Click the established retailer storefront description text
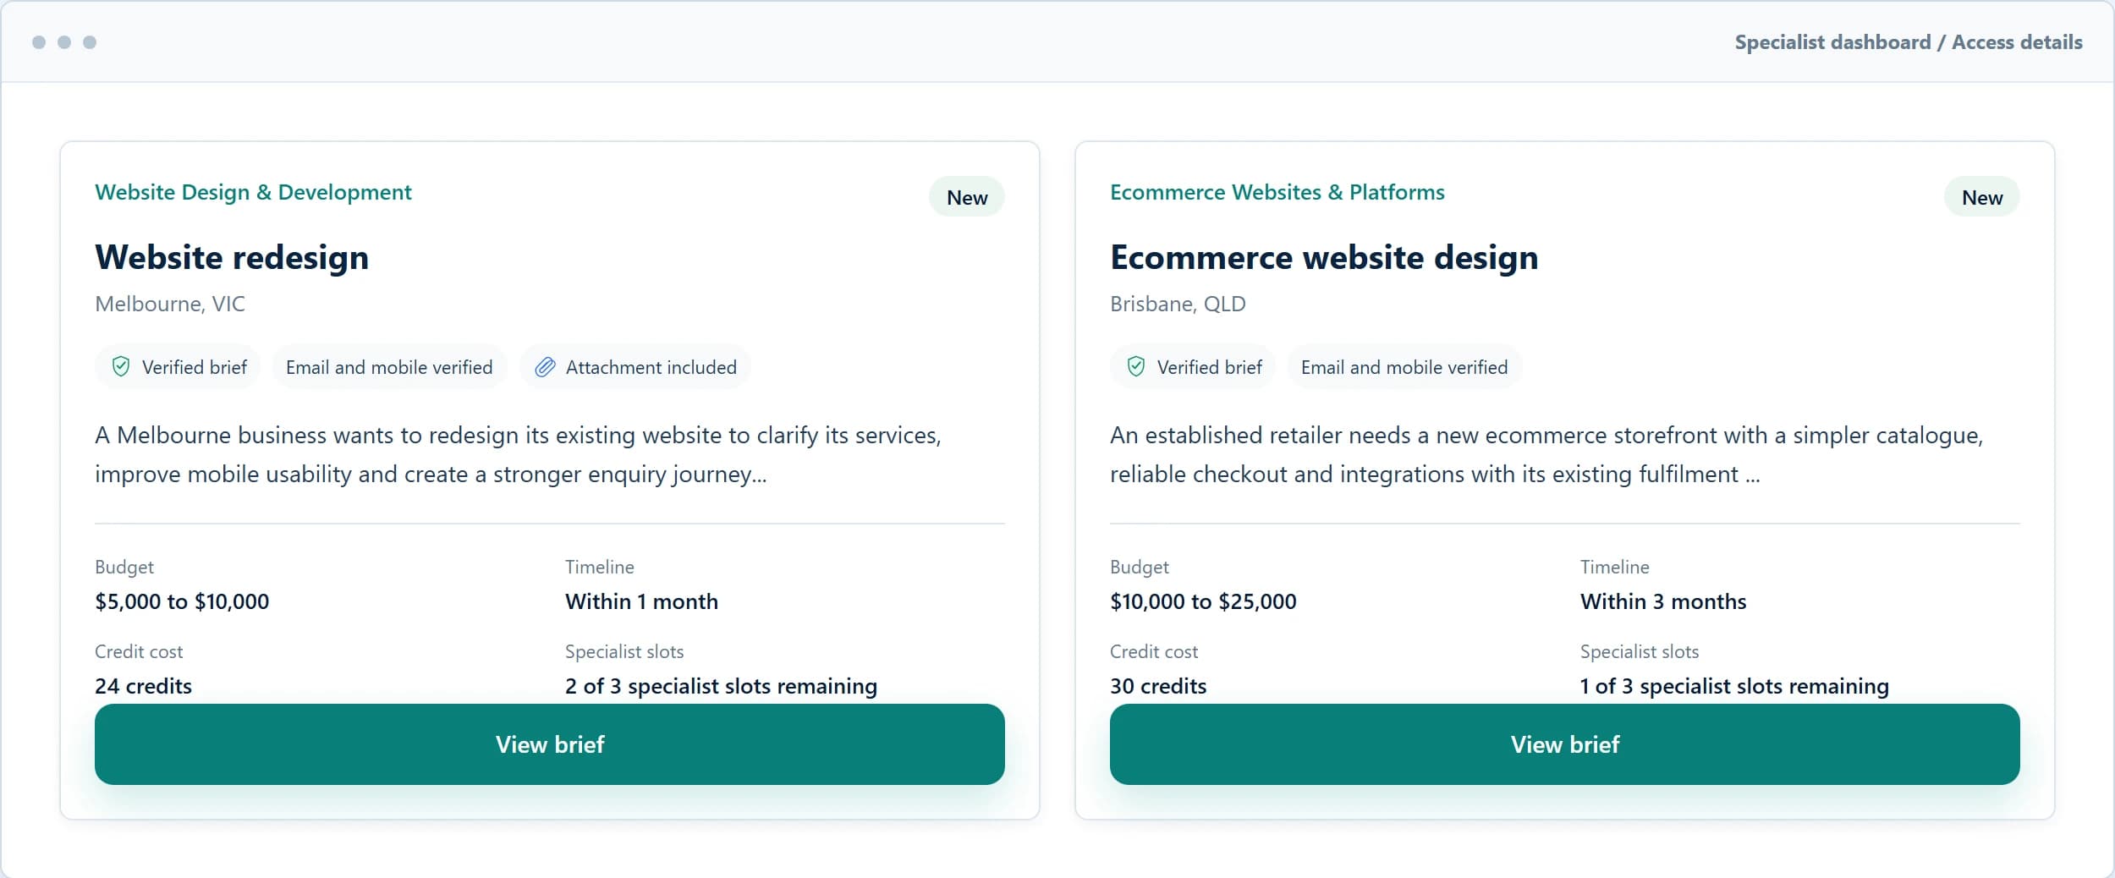 [1546, 454]
